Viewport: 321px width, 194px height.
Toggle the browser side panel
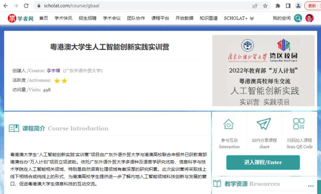(x=288, y=6)
